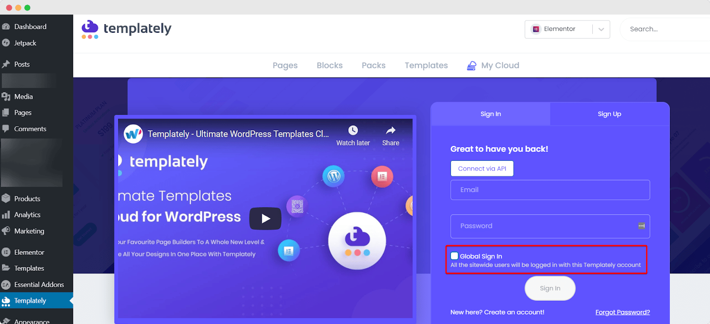Click the Templately logo in header
This screenshot has width=710, height=324.
point(126,29)
